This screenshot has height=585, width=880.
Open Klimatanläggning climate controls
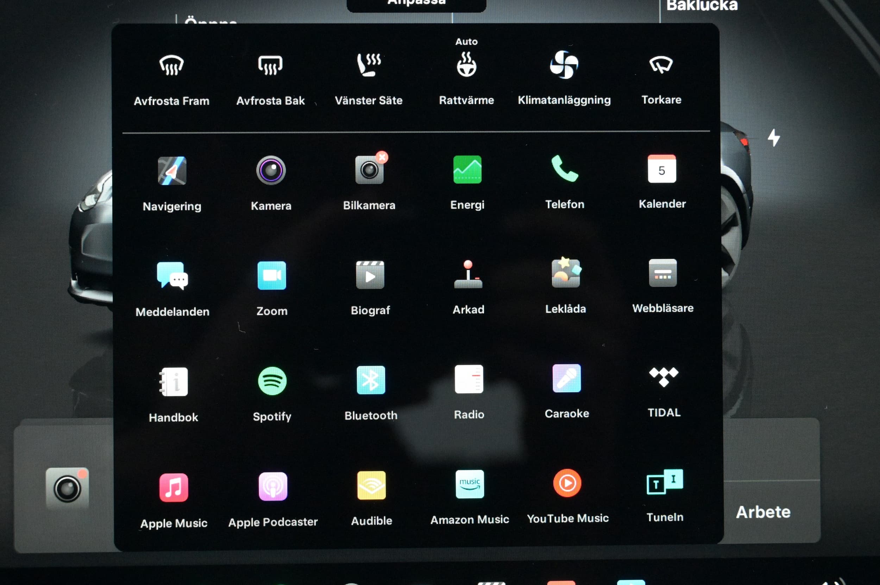(x=564, y=64)
